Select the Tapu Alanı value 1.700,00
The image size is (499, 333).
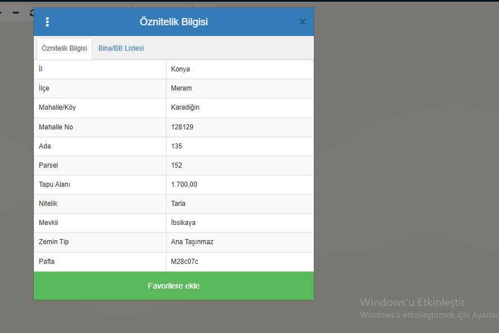pos(184,184)
